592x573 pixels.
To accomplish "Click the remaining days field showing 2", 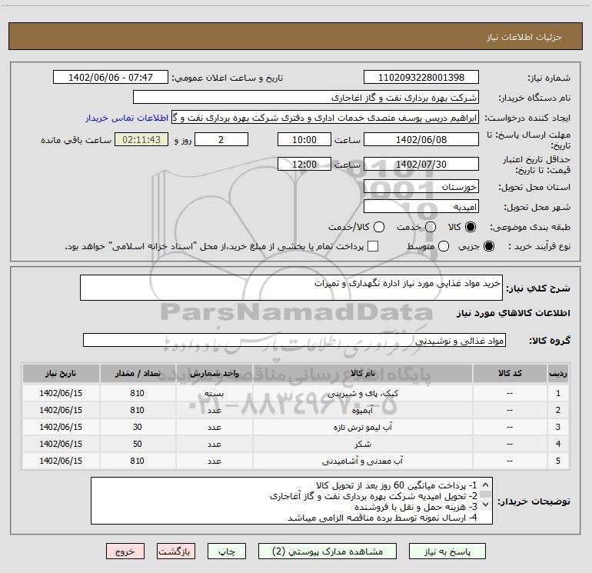I will [x=221, y=139].
